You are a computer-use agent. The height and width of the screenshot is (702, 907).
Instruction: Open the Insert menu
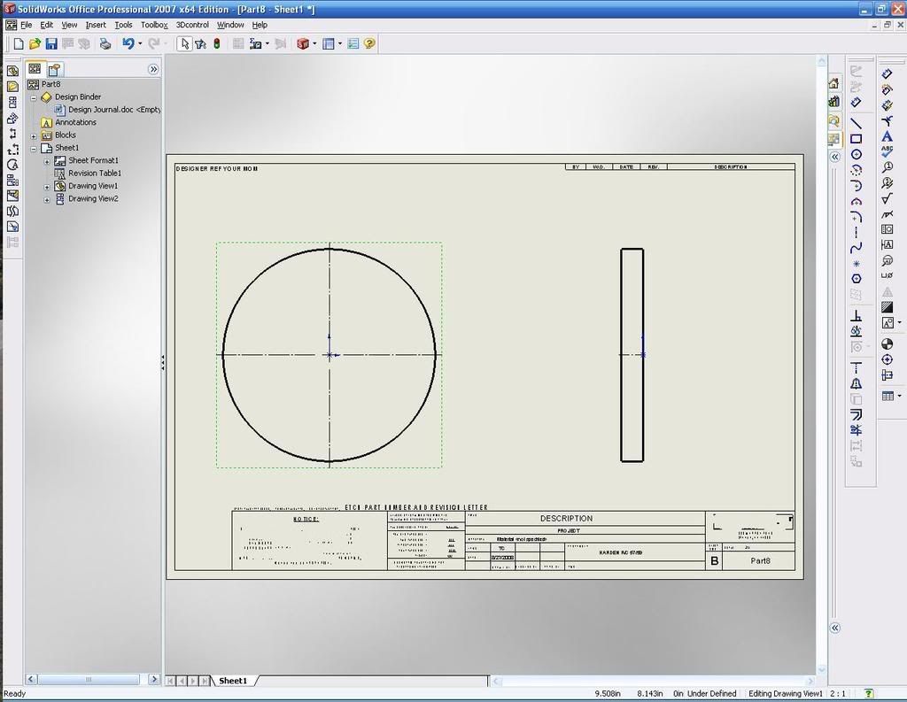pyautogui.click(x=96, y=25)
